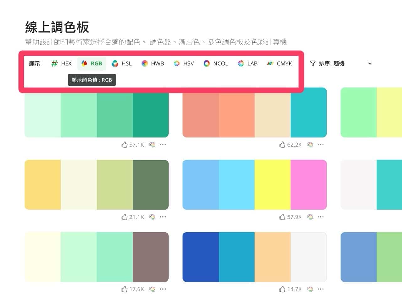Select the LAB color format icon
Screen dimensions: 402x301
tap(241, 63)
